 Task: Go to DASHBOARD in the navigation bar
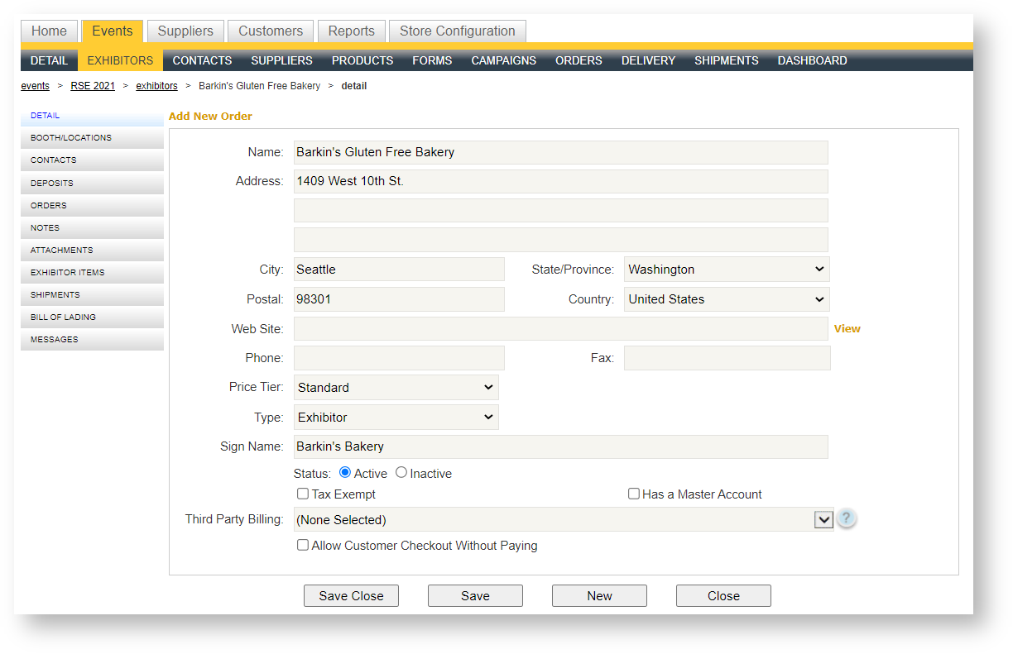812,60
